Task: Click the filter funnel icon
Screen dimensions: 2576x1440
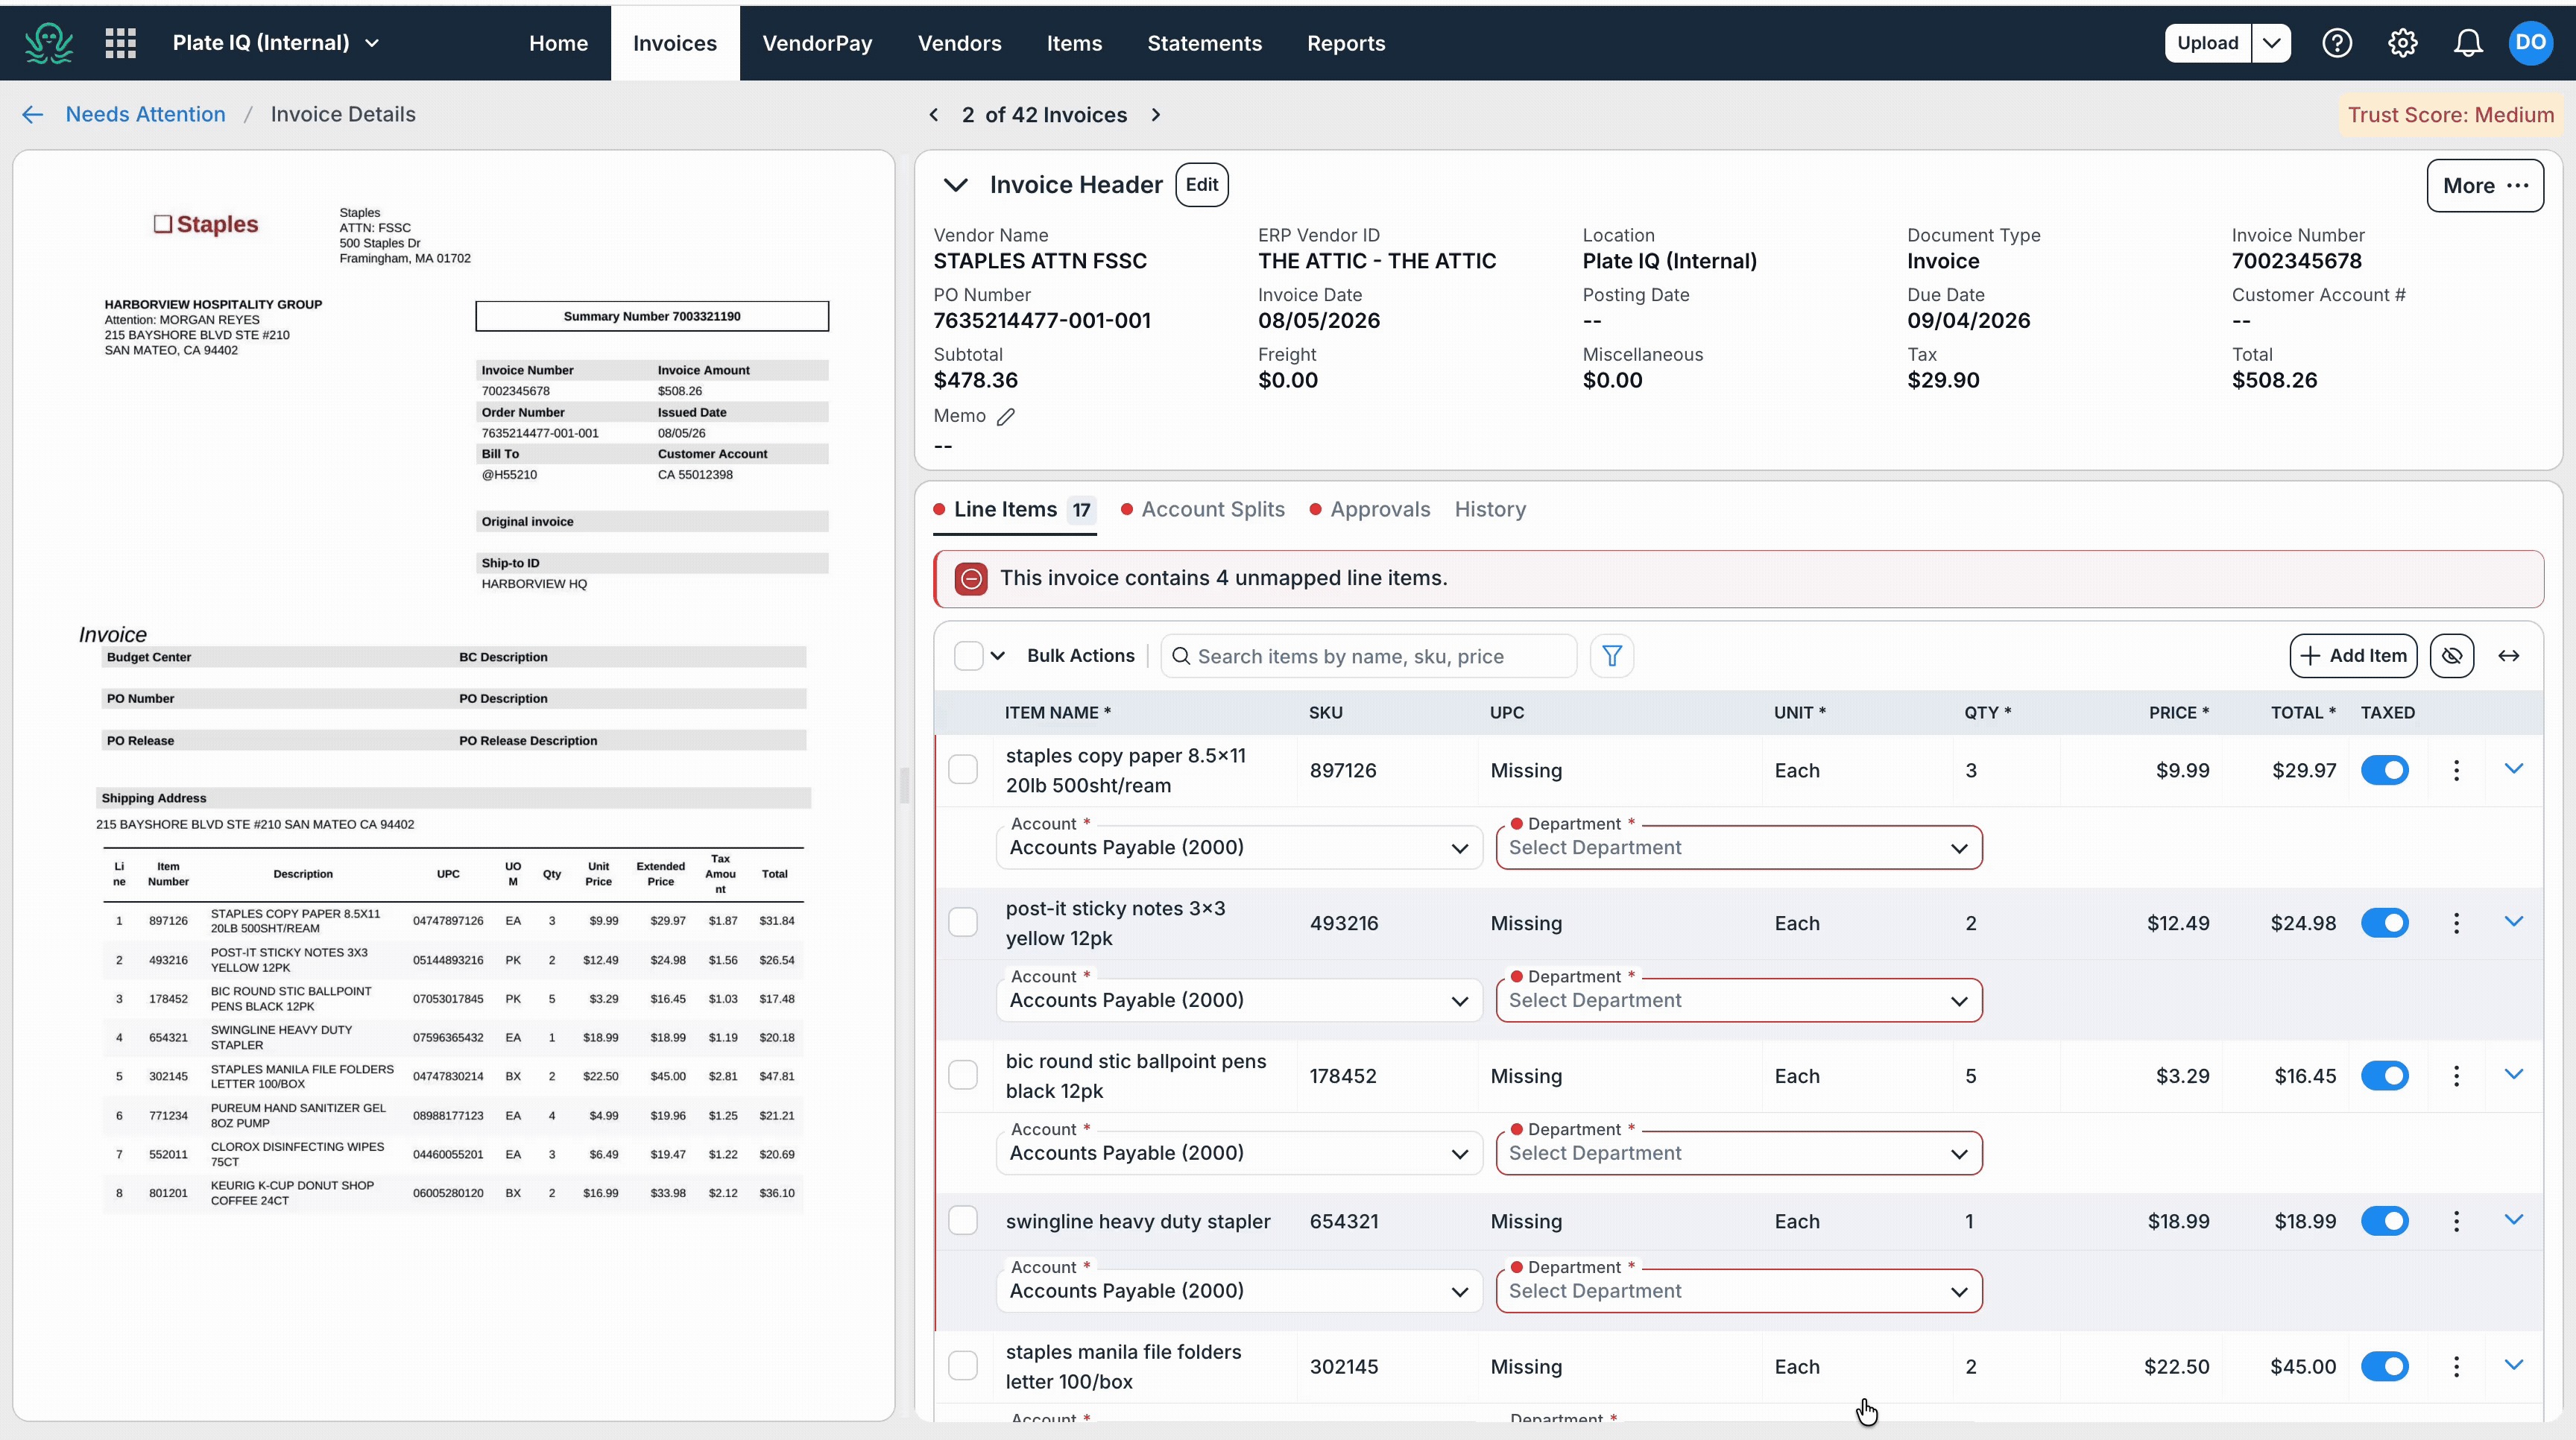Action: click(1612, 656)
